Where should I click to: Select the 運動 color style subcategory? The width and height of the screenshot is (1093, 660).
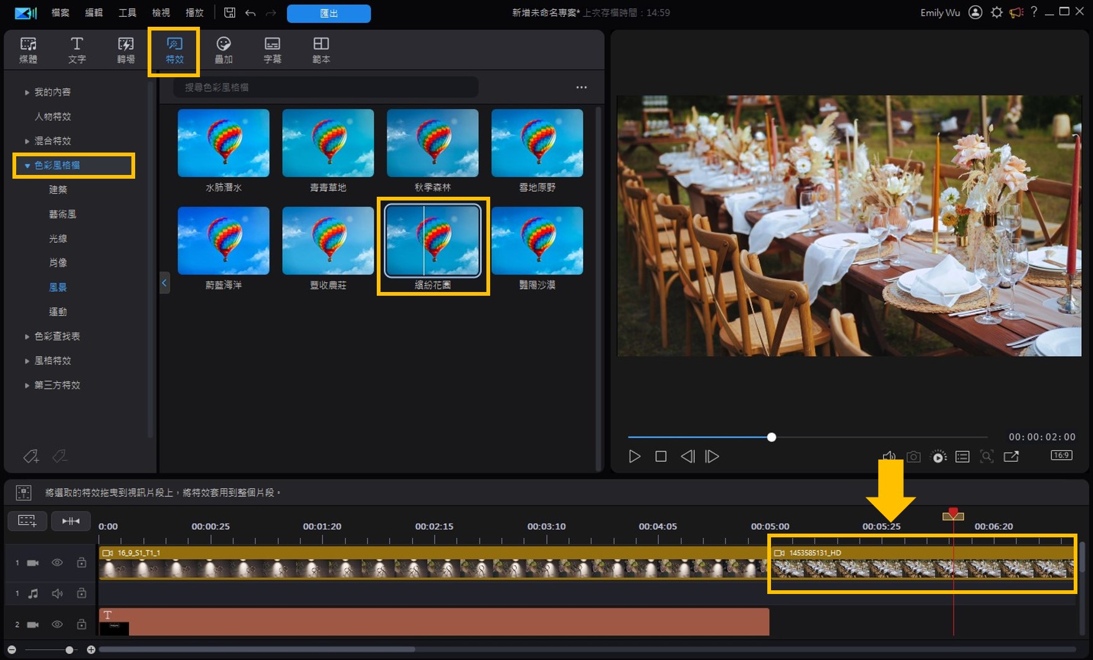coord(58,311)
